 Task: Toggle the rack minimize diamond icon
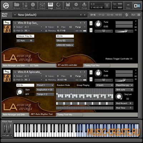click(127, 15)
